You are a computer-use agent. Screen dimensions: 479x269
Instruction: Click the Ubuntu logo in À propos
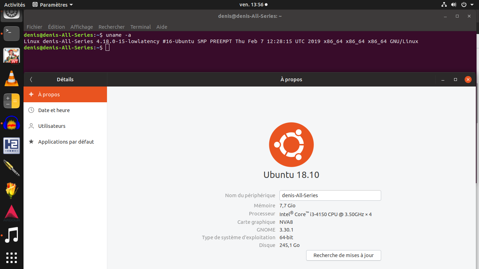(291, 145)
